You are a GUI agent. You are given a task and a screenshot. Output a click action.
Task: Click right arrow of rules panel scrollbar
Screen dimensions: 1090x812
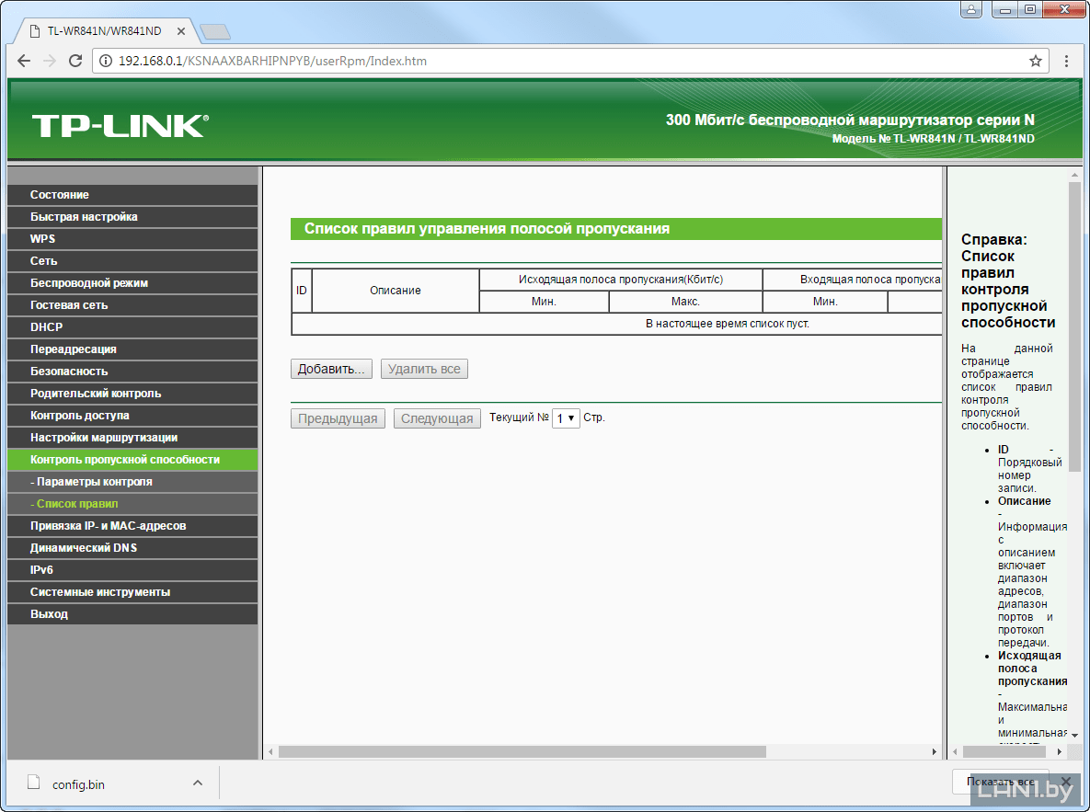click(934, 751)
